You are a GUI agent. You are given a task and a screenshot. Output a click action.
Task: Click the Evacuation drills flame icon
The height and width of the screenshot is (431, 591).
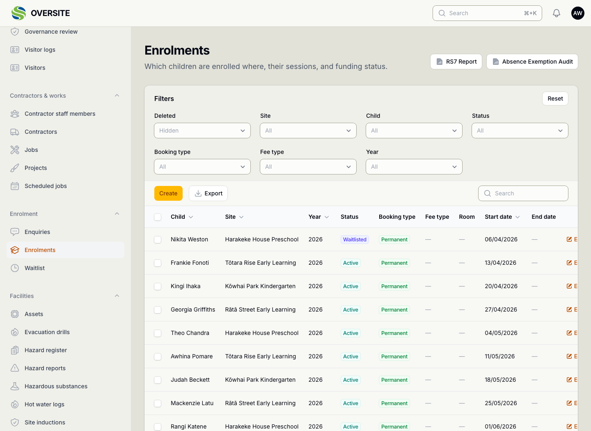[x=15, y=332]
